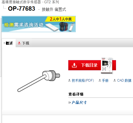
Task: Click the download icon beside 手册
Action: click(x=100, y=80)
